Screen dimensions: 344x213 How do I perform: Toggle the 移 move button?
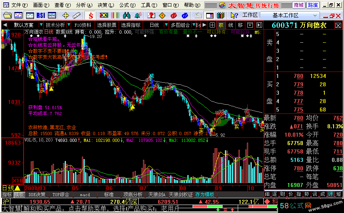tap(240, 25)
